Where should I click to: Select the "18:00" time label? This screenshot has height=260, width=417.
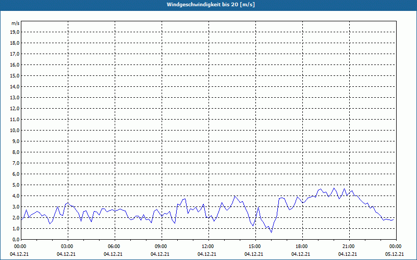tap(302, 246)
